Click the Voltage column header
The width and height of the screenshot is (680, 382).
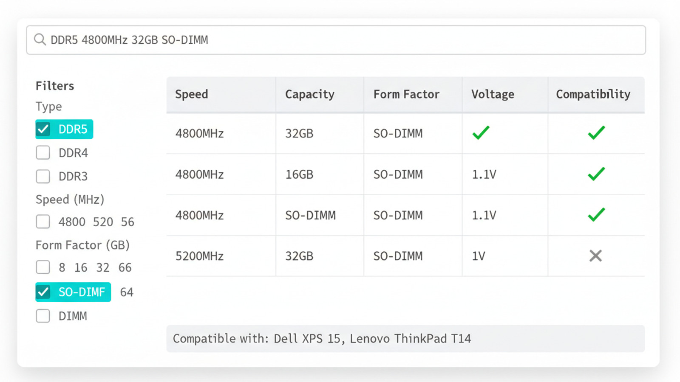click(x=493, y=94)
